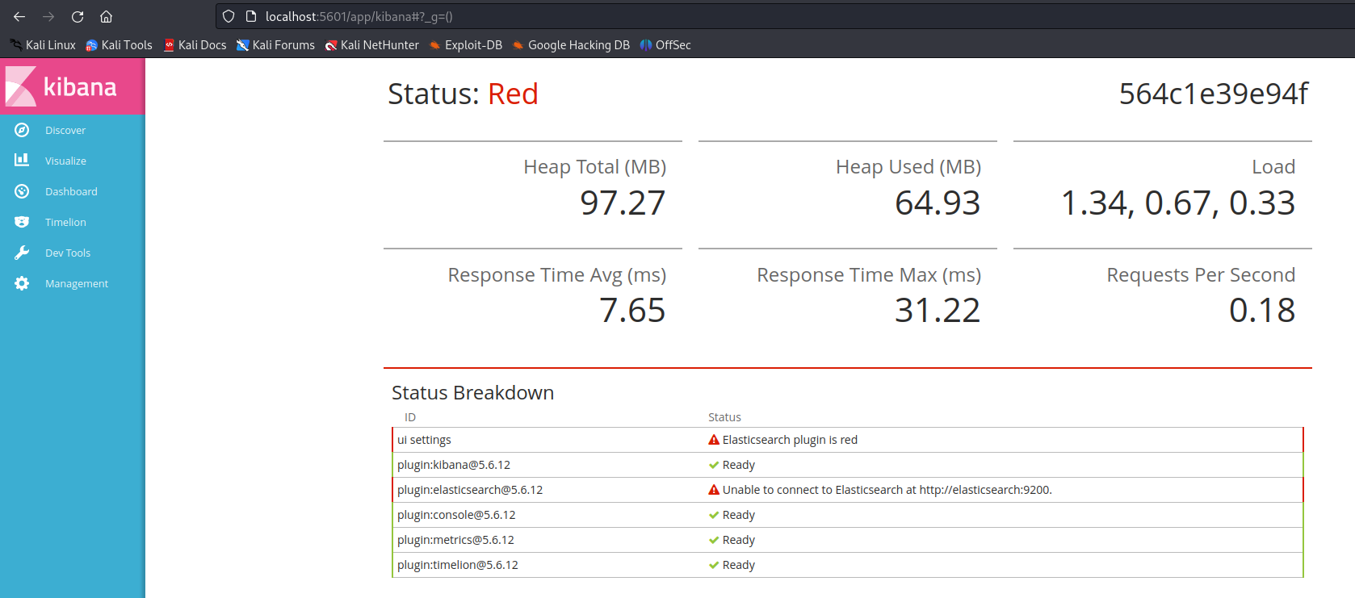Click Heap Total value 97.27
The width and height of the screenshot is (1355, 598).
click(623, 203)
